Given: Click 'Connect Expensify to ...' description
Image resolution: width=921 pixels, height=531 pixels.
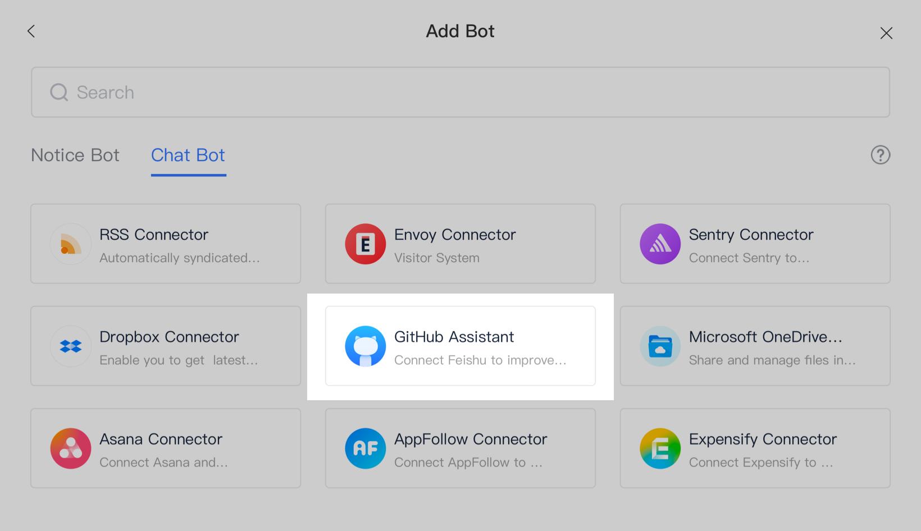Looking at the screenshot, I should pyautogui.click(x=761, y=463).
